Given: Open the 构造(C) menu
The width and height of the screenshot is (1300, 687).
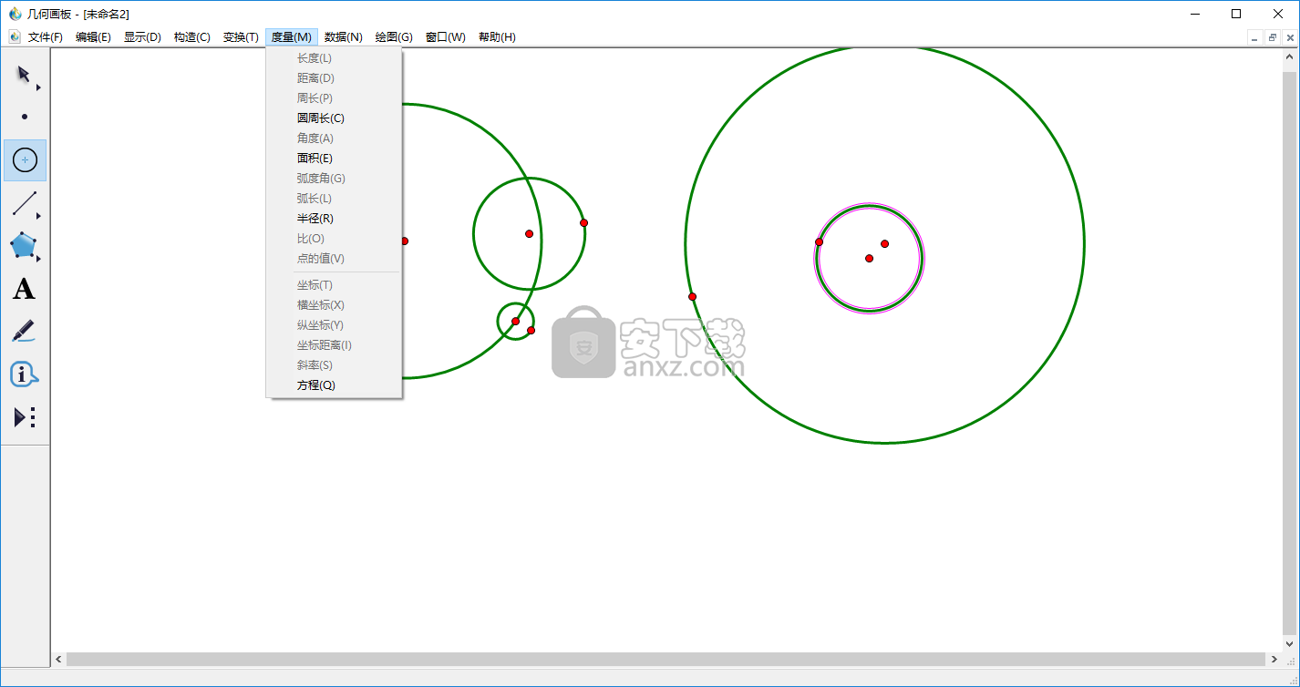Looking at the screenshot, I should pyautogui.click(x=191, y=37).
